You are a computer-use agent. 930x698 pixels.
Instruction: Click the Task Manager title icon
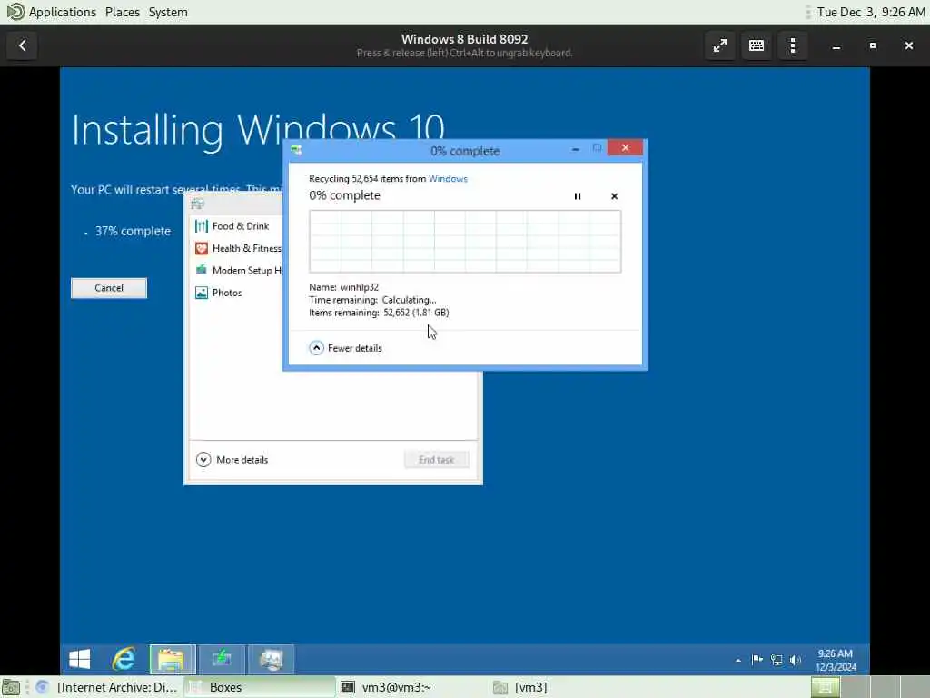(197, 204)
